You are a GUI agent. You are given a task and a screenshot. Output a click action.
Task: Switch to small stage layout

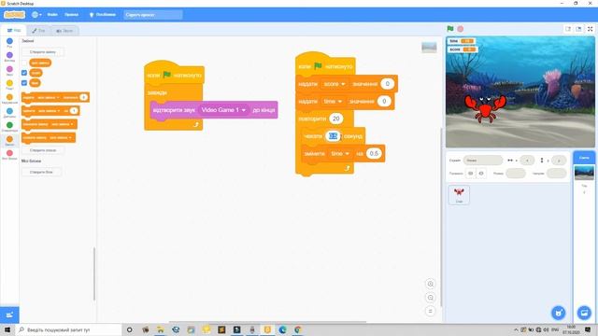pos(568,29)
